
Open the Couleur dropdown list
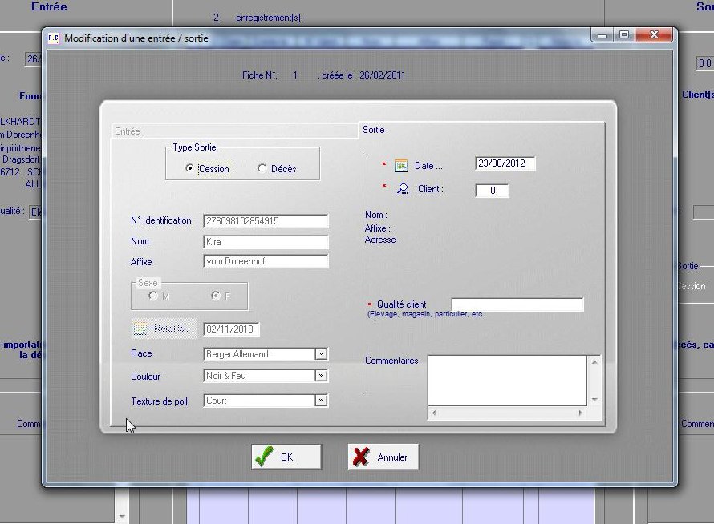coord(321,376)
